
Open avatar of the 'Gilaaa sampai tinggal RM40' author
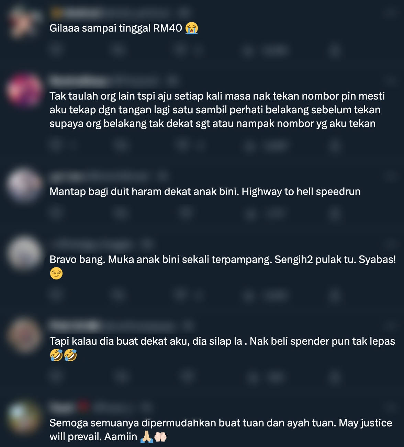tap(23, 21)
